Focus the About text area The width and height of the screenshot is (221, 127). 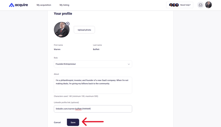(93, 85)
